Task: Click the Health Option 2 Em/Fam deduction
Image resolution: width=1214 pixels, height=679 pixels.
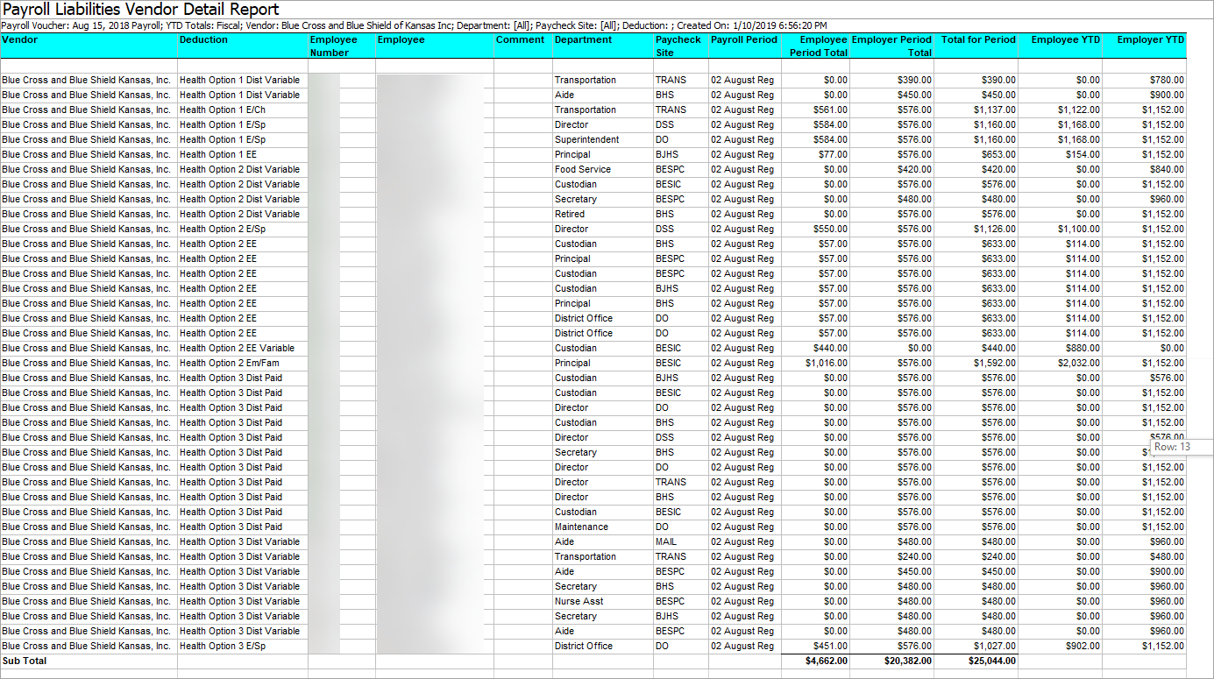Action: (228, 364)
